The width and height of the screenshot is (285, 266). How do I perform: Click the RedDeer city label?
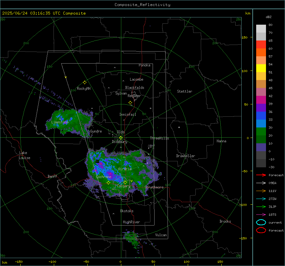[134, 96]
